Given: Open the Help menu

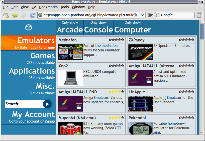Looking at the screenshot, I should [x=92, y=7].
